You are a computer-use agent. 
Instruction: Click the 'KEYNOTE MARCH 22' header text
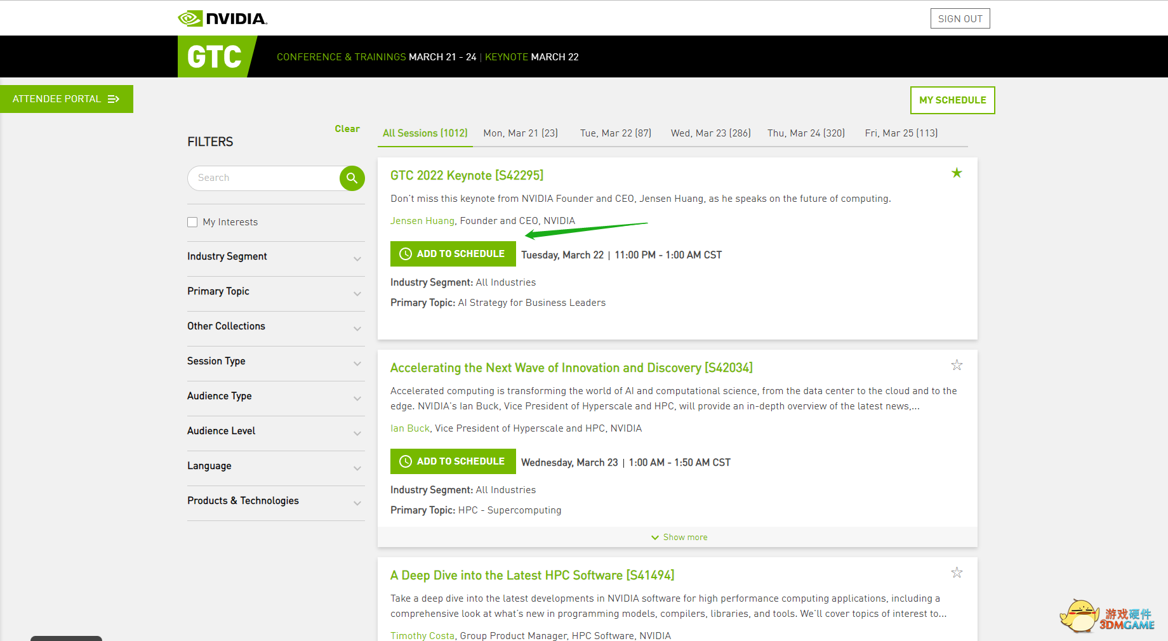point(532,57)
